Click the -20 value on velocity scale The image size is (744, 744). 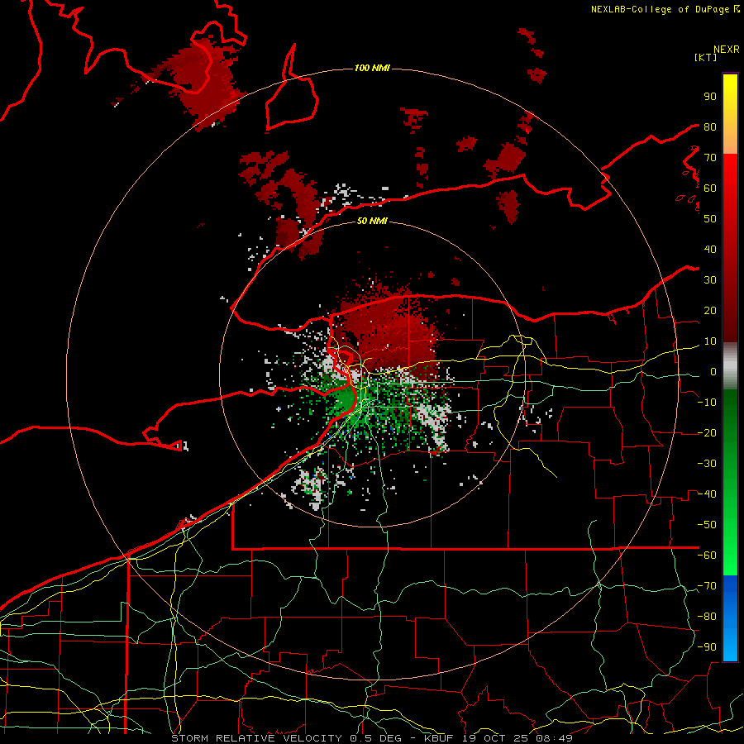(707, 432)
